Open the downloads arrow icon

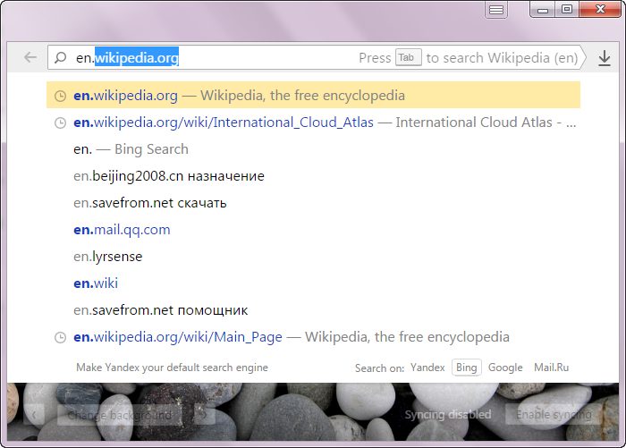click(605, 58)
